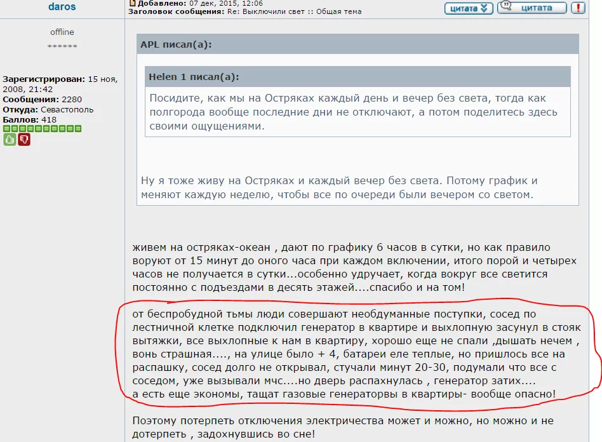Click the leftmost green reputation square
602x442 pixels.
[6, 129]
